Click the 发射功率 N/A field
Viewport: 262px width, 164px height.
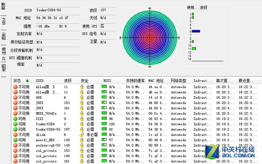tap(58, 34)
